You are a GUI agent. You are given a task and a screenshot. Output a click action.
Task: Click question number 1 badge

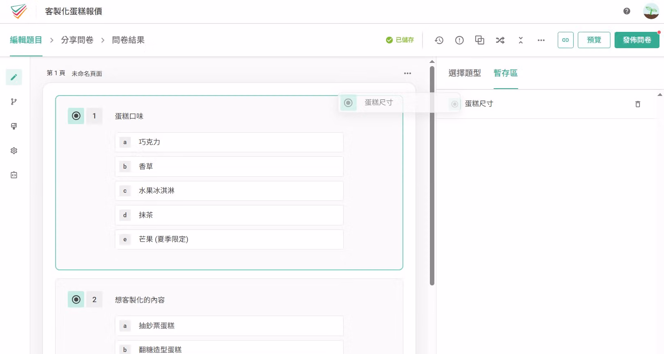94,116
